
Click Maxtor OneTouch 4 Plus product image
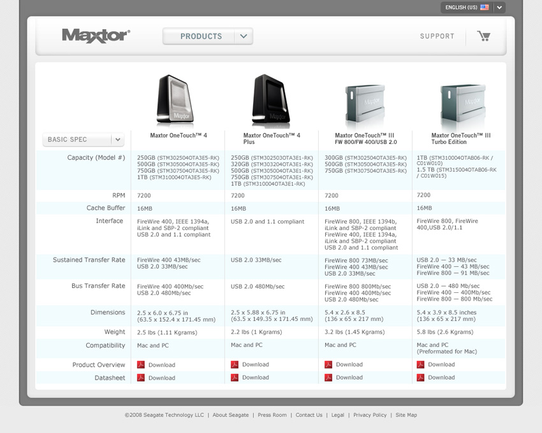(270, 101)
